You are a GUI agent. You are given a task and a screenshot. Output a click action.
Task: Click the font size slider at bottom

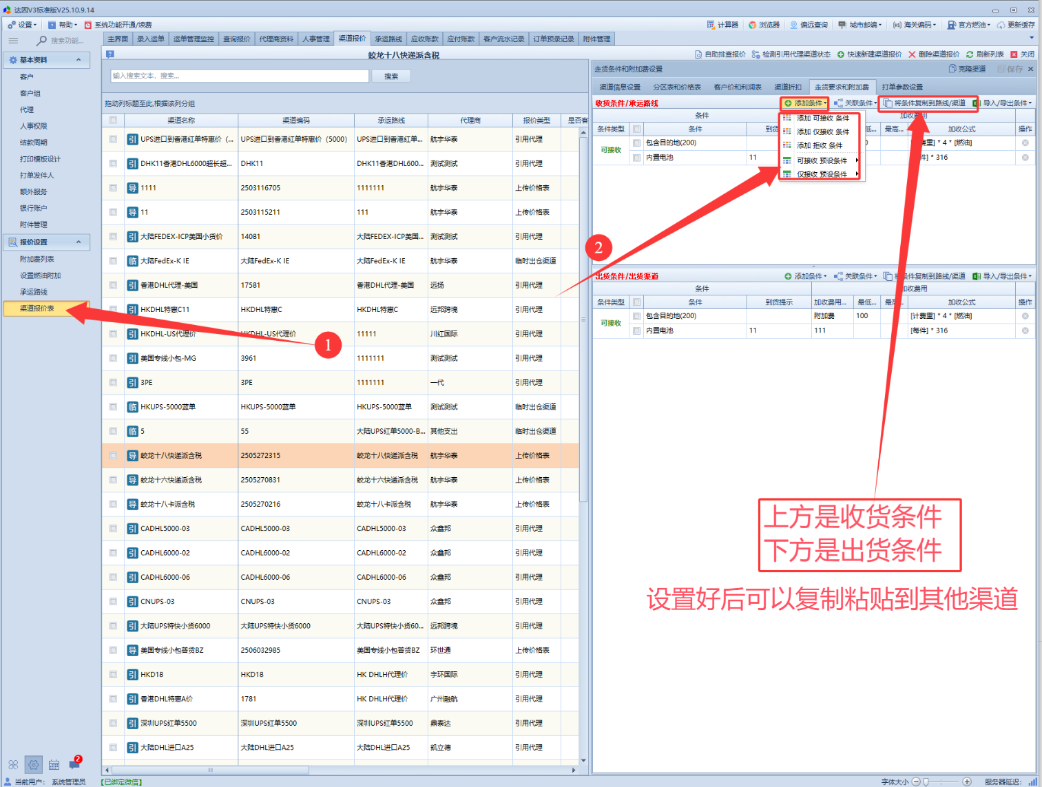[x=941, y=781]
